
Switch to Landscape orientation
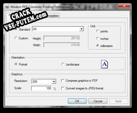(x=63, y=64)
